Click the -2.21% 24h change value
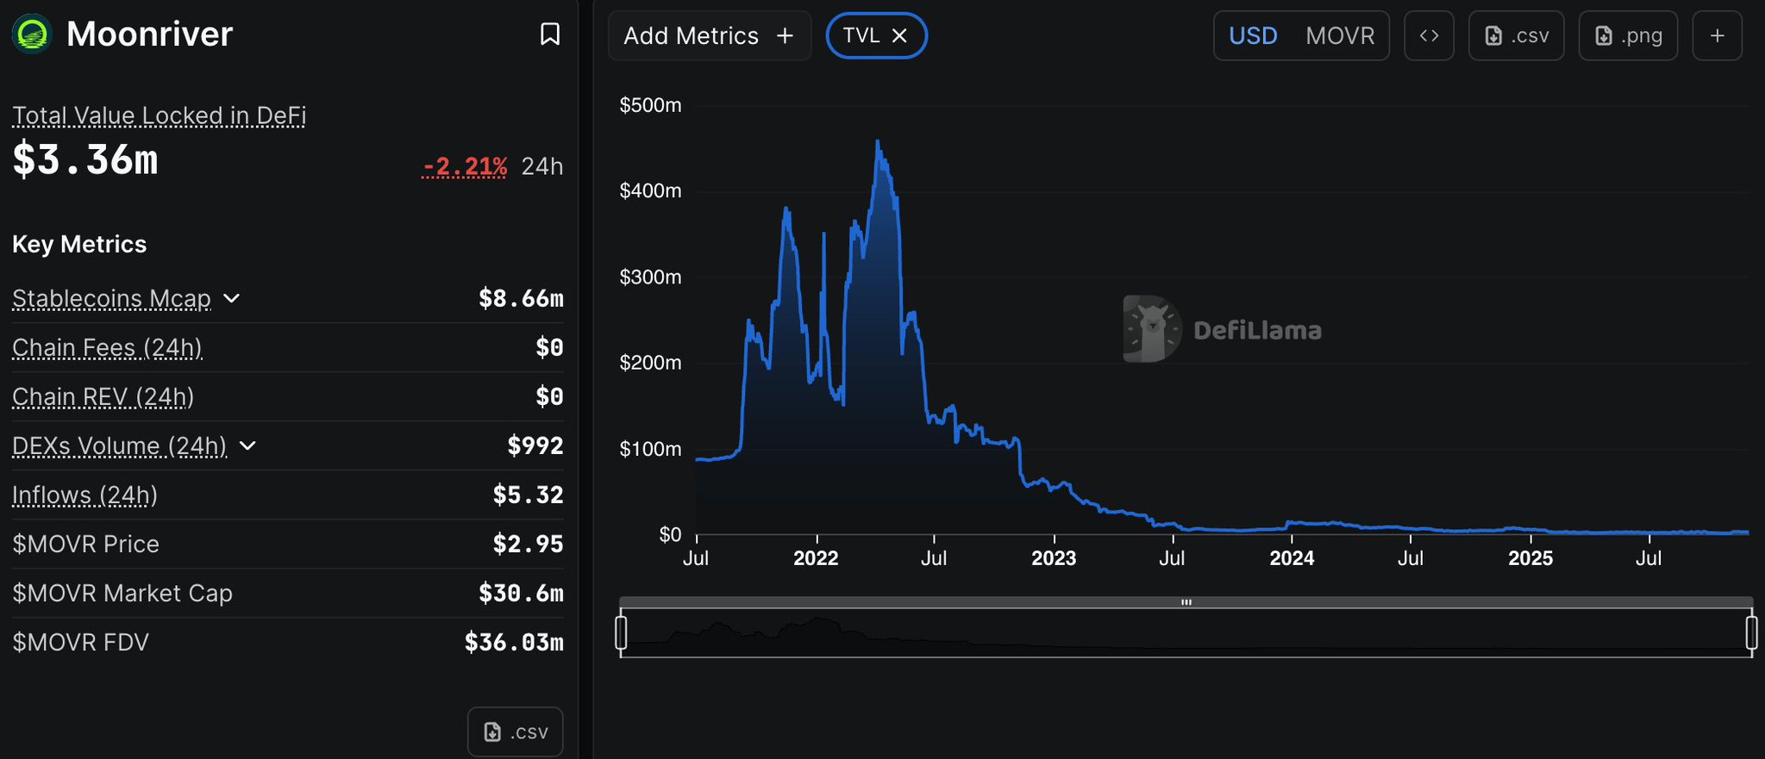This screenshot has height=759, width=1765. [x=465, y=165]
